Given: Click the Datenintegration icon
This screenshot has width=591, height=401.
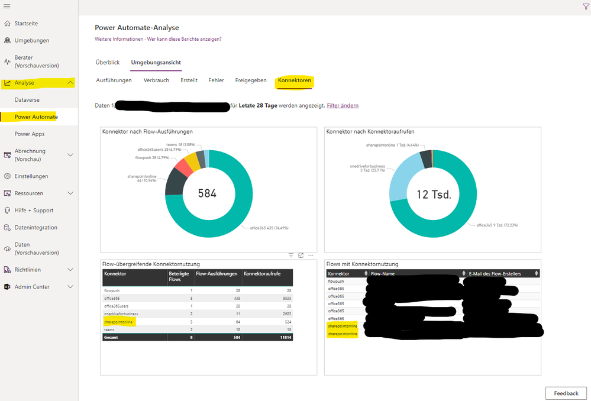Looking at the screenshot, I should point(7,227).
